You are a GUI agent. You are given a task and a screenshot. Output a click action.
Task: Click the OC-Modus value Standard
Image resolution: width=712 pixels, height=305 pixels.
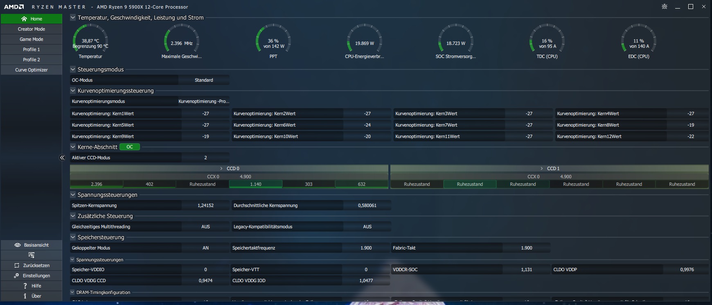click(x=204, y=80)
